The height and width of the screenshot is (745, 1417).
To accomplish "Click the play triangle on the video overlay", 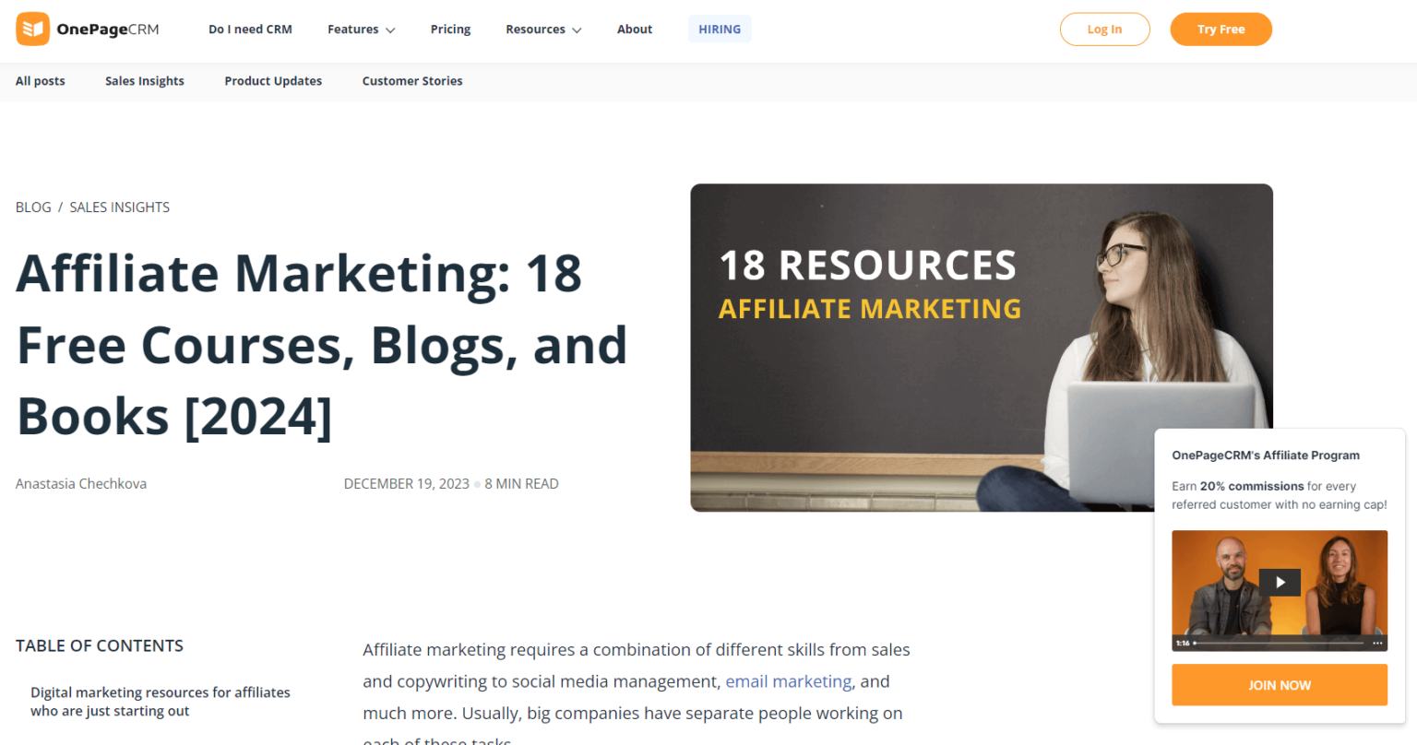I will 1280,582.
